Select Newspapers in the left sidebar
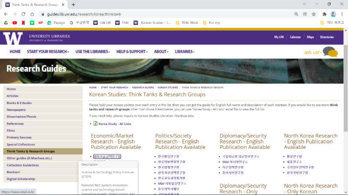 (x=16, y=110)
